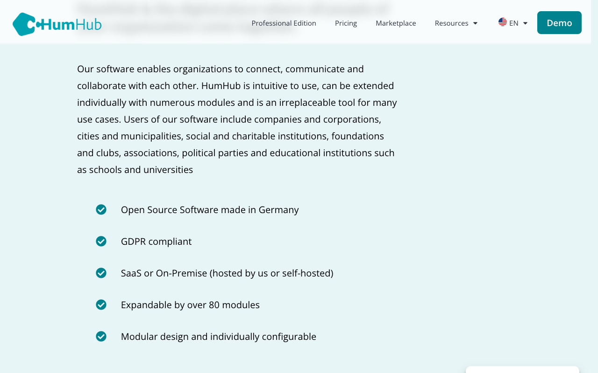The width and height of the screenshot is (598, 373).
Task: Click the US flag language icon
Action: tap(503, 22)
